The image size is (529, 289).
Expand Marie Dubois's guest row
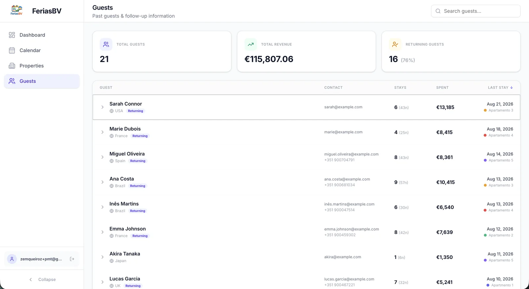102,132
